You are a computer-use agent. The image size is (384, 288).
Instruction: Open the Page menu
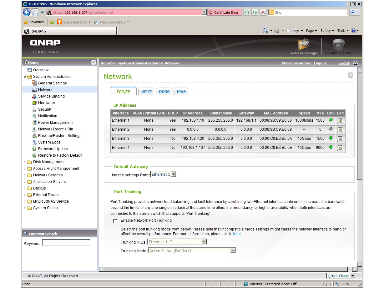[311, 31]
